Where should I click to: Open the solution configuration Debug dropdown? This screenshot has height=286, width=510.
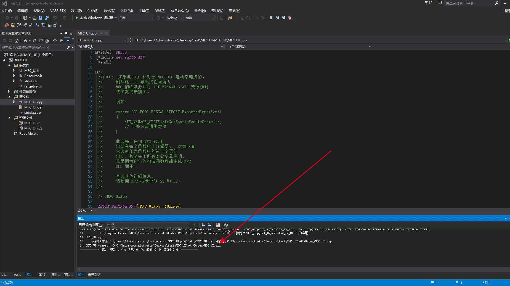coord(174,18)
